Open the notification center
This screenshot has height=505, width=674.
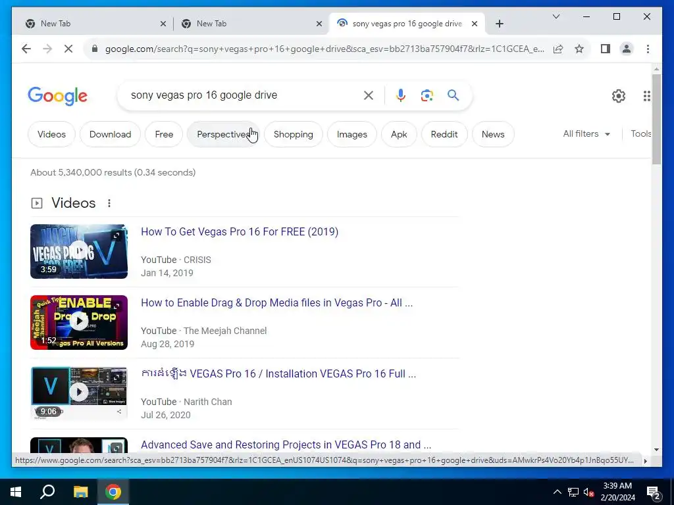click(x=654, y=493)
